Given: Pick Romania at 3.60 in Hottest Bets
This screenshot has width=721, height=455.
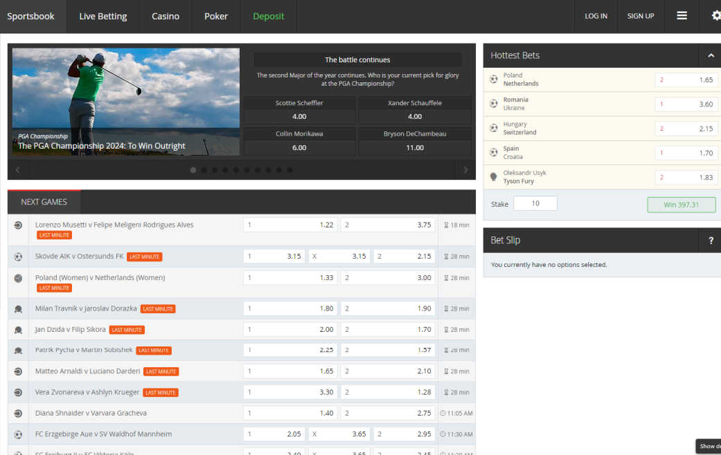Looking at the screenshot, I should tap(686, 104).
